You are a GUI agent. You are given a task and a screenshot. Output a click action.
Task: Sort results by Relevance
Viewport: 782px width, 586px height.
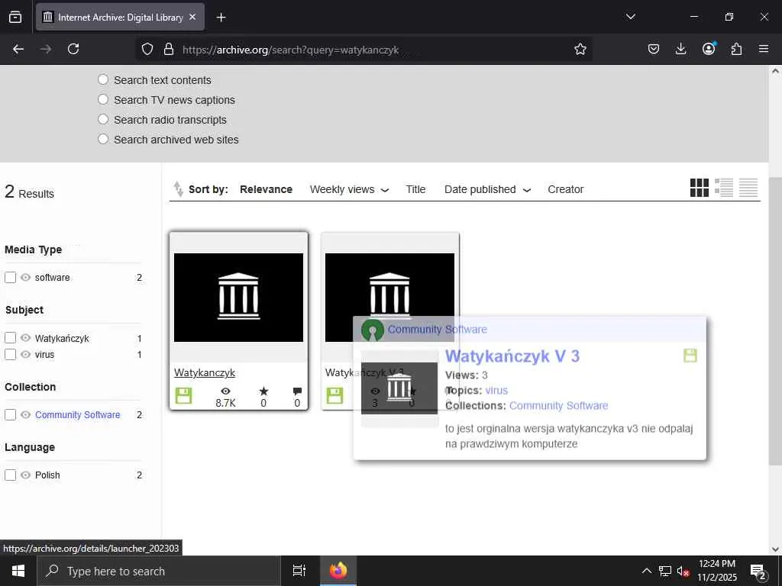[266, 189]
